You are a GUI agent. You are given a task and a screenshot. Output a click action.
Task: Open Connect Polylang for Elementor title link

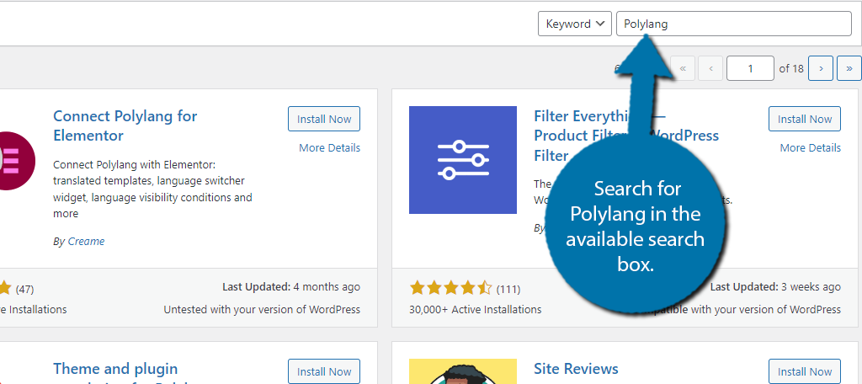125,125
